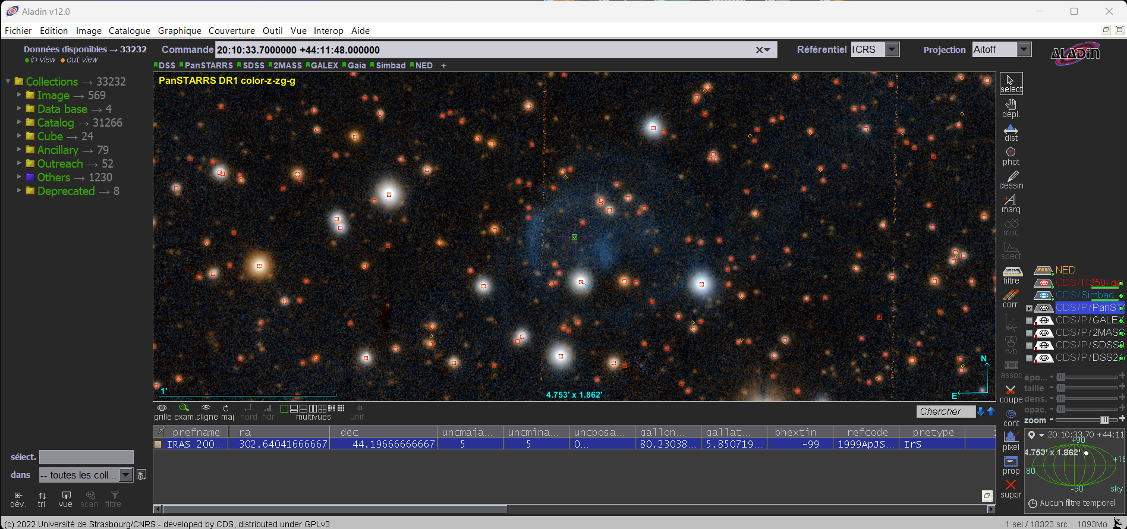This screenshot has width=1127, height=529.
Task: Choose the 'dessin' drawing tool
Action: click(x=1011, y=180)
